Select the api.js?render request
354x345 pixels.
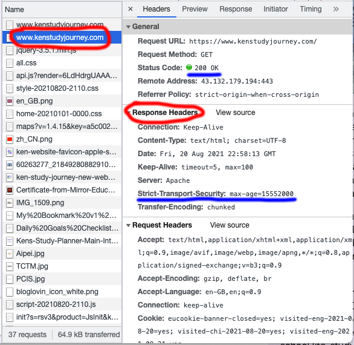tap(62, 75)
